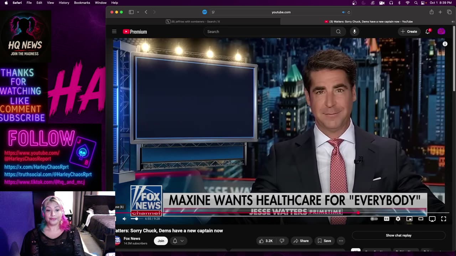The height and width of the screenshot is (256, 456).
Task: Open a new Safari tab
Action: pos(440,12)
